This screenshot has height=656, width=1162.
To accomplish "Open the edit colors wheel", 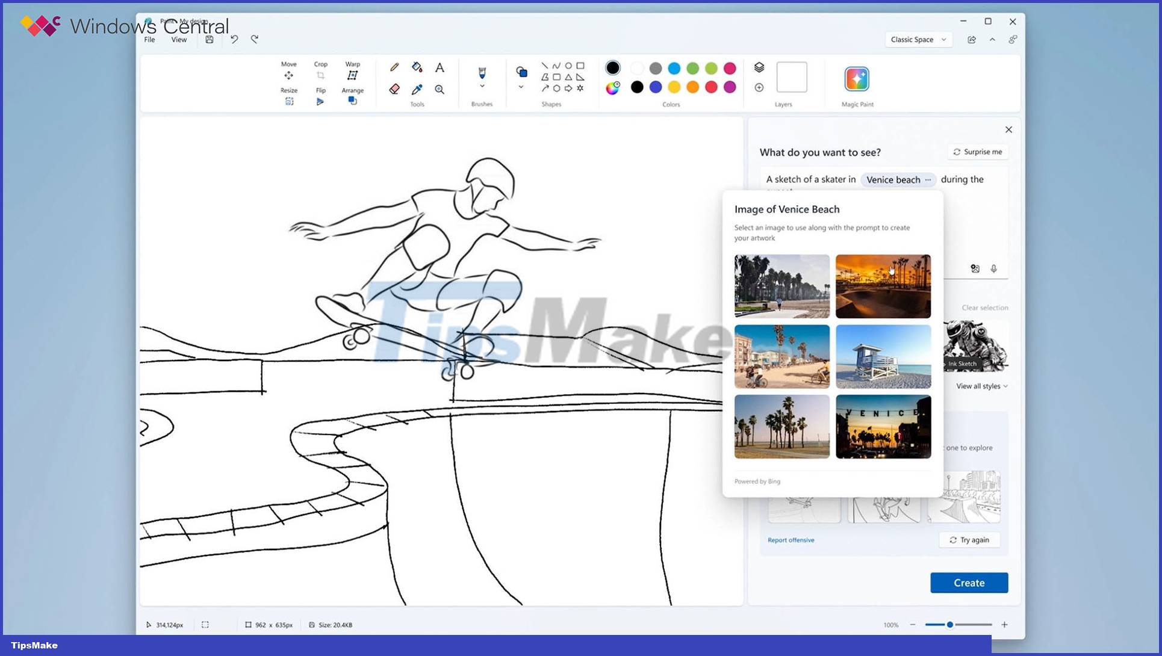I will coord(613,88).
